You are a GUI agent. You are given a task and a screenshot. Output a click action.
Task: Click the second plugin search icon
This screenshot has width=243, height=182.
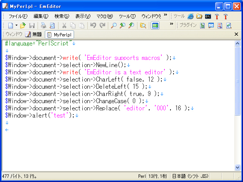click(x=211, y=25)
